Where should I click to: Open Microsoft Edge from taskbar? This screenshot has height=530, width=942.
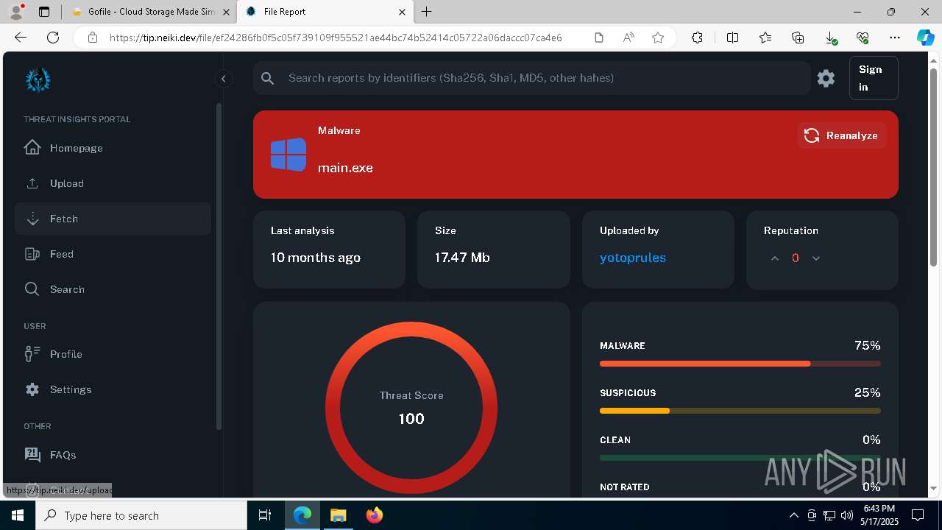pos(302,515)
